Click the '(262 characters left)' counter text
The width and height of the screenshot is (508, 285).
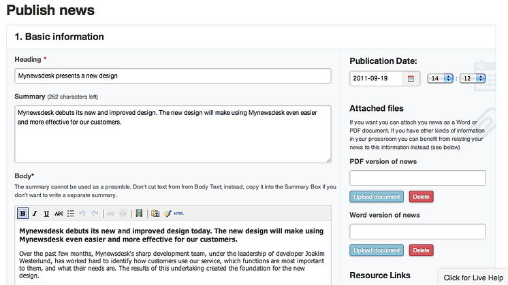(73, 97)
